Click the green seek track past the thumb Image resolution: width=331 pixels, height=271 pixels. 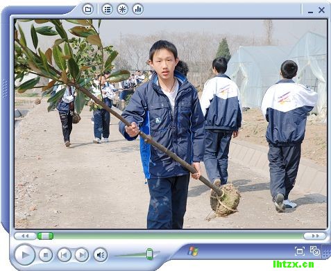click(178, 236)
